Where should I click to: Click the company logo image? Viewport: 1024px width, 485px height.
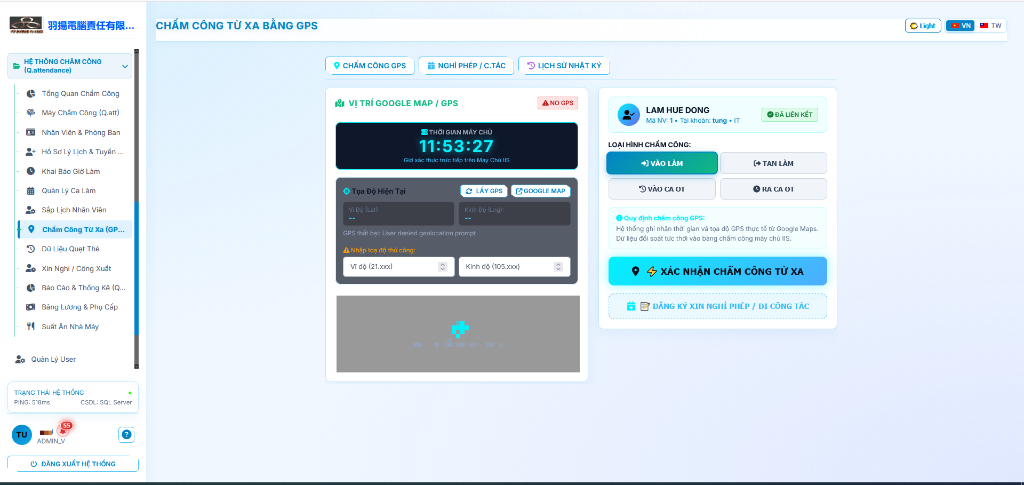point(26,25)
